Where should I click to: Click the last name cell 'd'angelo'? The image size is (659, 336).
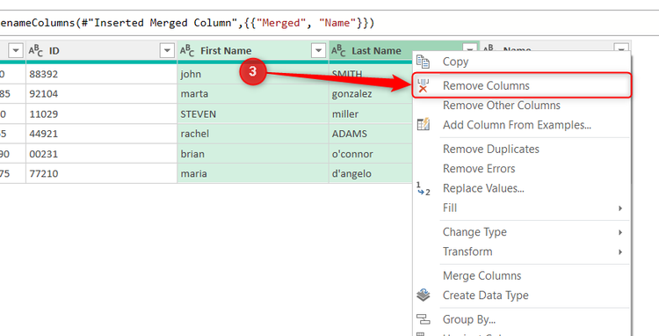pos(371,173)
